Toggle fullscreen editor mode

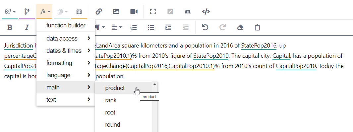point(153,12)
